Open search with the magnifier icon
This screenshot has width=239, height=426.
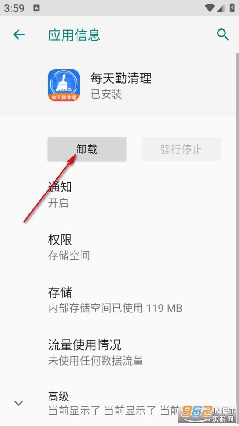tap(223, 35)
